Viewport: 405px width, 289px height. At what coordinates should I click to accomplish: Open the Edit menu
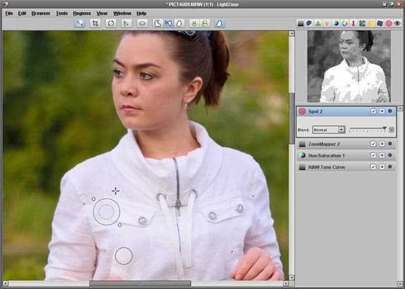(x=22, y=13)
